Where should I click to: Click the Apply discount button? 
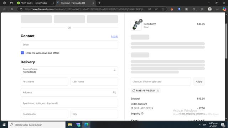pos(199,81)
